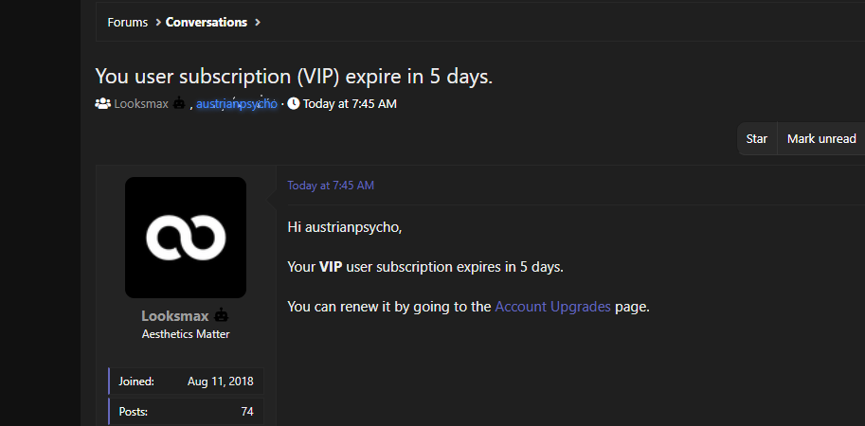This screenshot has width=865, height=426.
Task: Click Looksmax in the participants list
Action: 140,103
